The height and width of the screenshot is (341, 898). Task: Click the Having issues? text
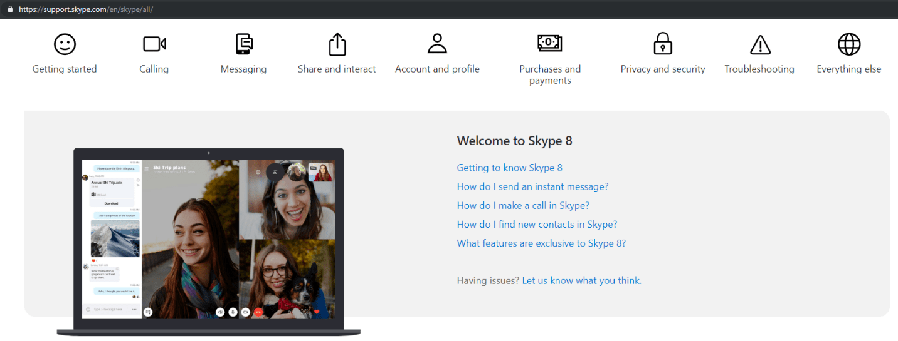point(488,280)
